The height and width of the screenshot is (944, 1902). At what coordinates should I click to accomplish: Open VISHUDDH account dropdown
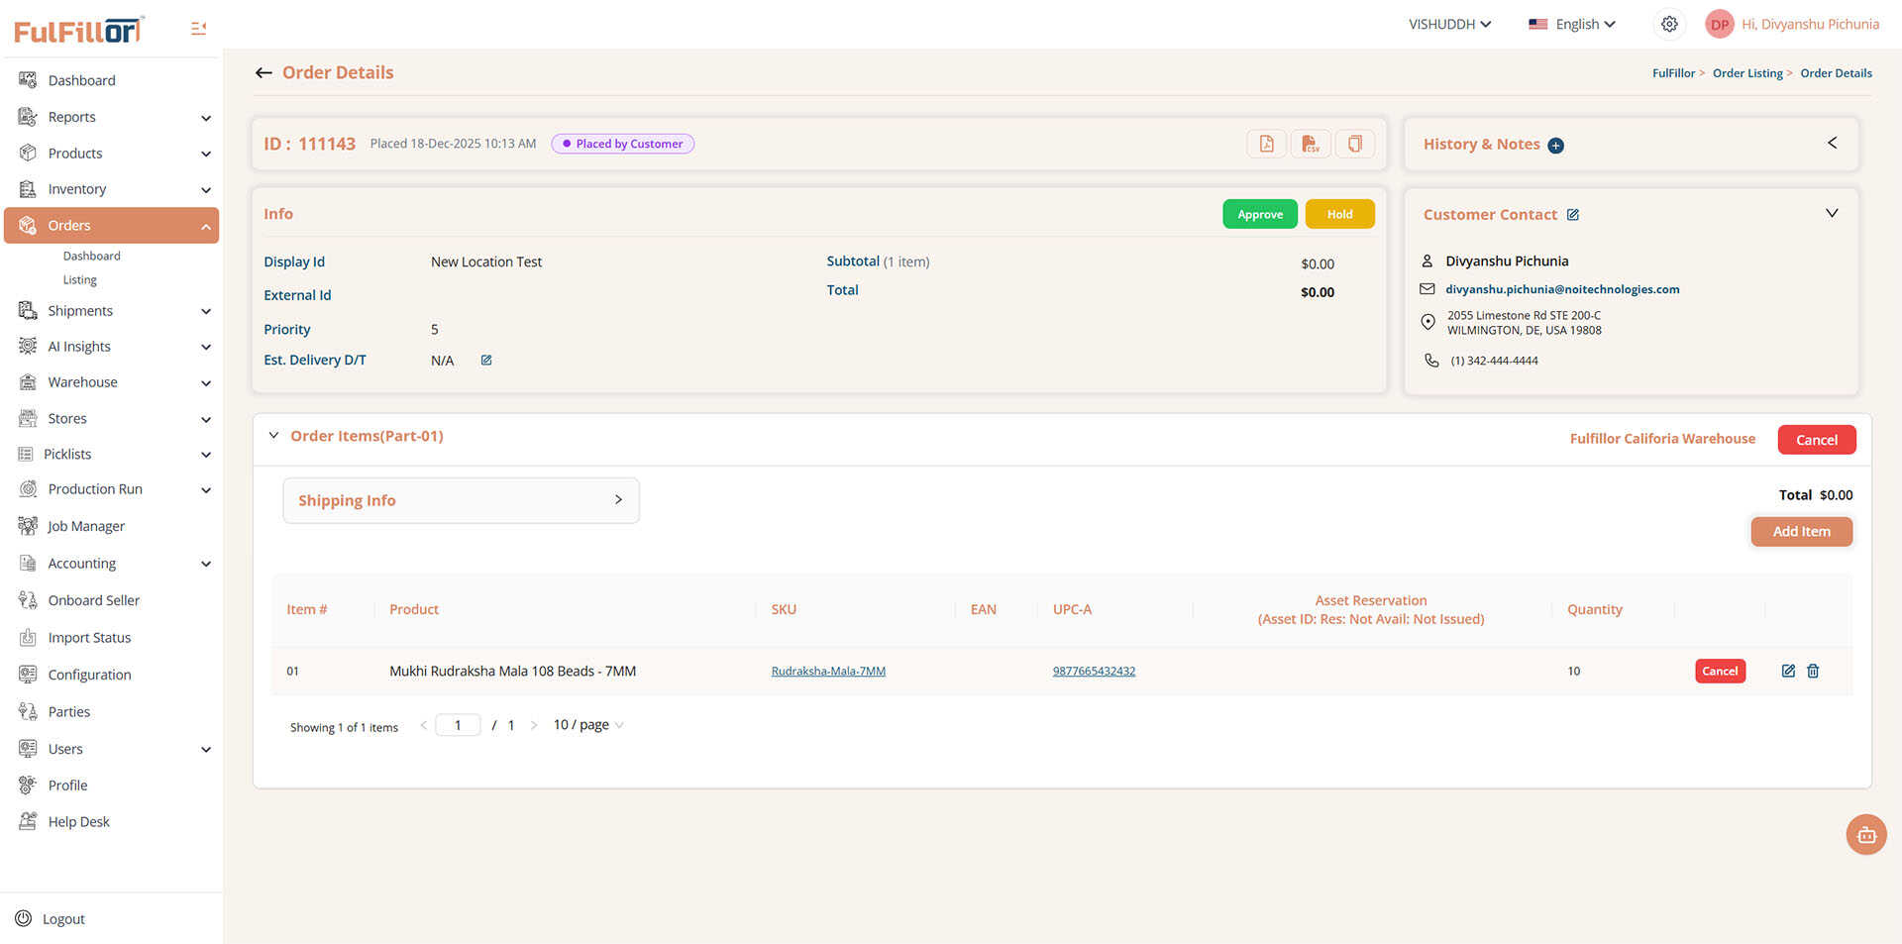1449,24
